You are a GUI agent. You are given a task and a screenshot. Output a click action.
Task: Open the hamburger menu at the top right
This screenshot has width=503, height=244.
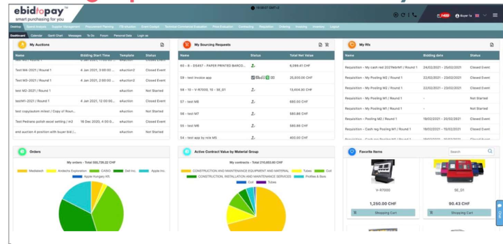tap(495, 15)
